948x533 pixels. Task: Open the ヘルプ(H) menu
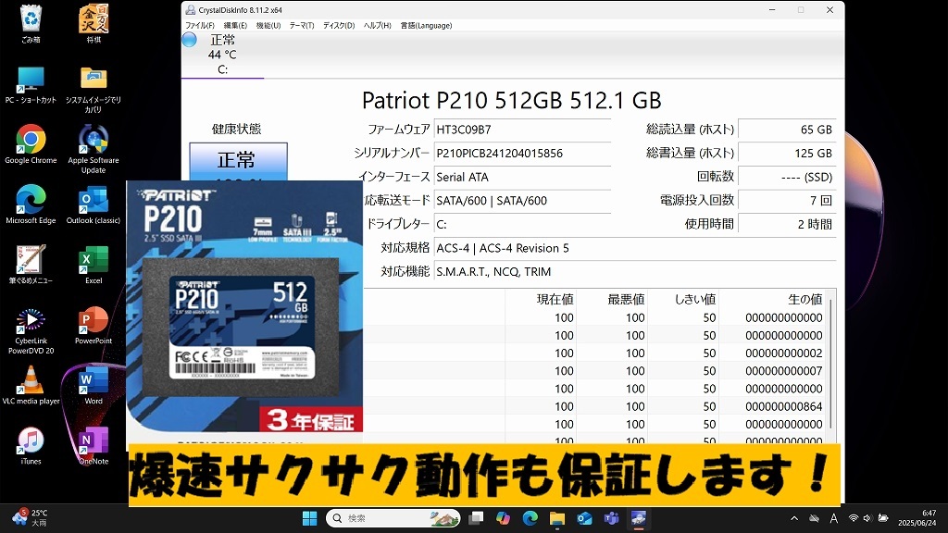tap(378, 25)
